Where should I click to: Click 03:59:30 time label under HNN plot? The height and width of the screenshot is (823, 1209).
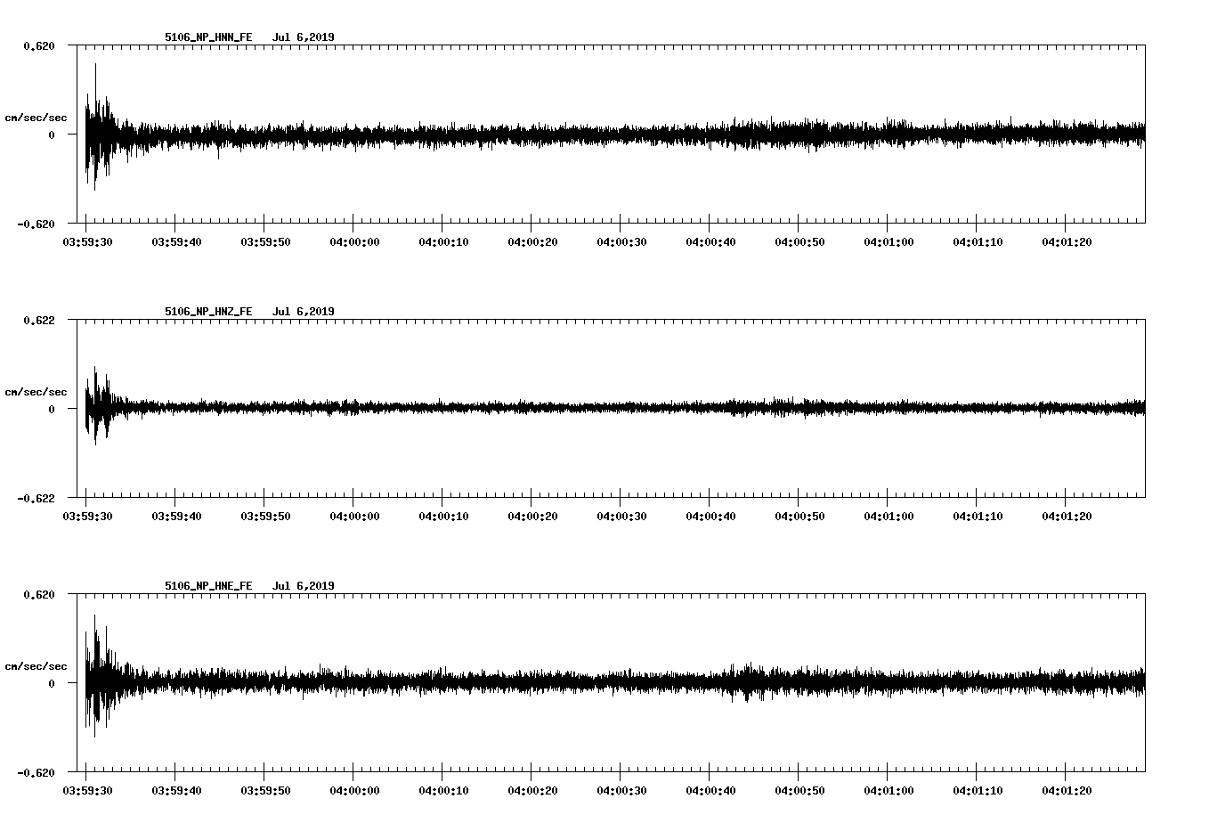(x=87, y=241)
